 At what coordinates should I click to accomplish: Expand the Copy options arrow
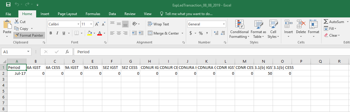click(x=32, y=28)
